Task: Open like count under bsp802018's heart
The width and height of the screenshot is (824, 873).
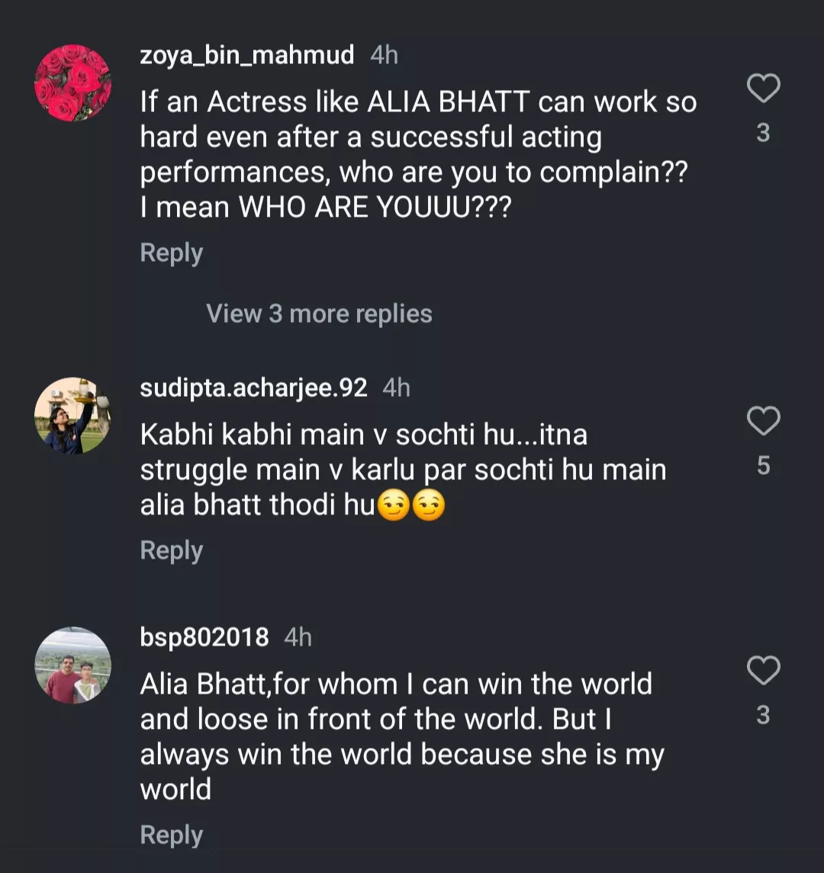Action: [763, 715]
